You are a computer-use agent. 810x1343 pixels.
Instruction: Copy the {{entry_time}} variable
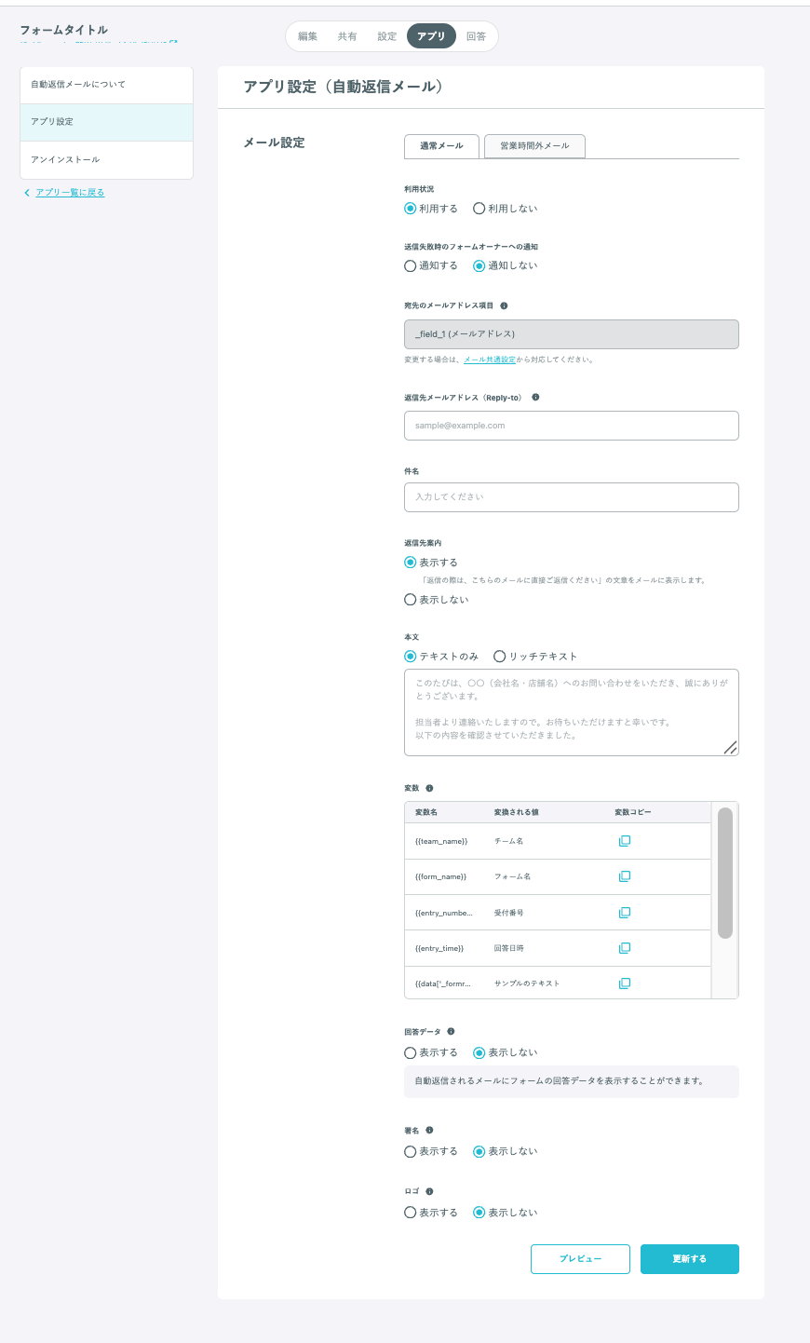pyautogui.click(x=625, y=948)
